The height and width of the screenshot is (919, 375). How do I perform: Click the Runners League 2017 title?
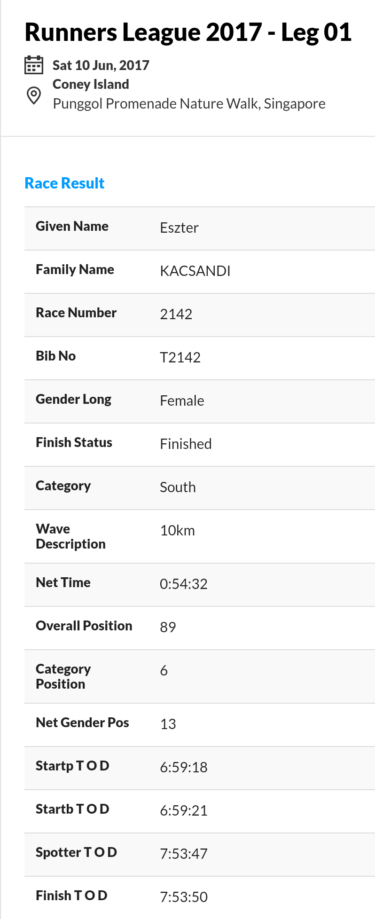tap(188, 32)
